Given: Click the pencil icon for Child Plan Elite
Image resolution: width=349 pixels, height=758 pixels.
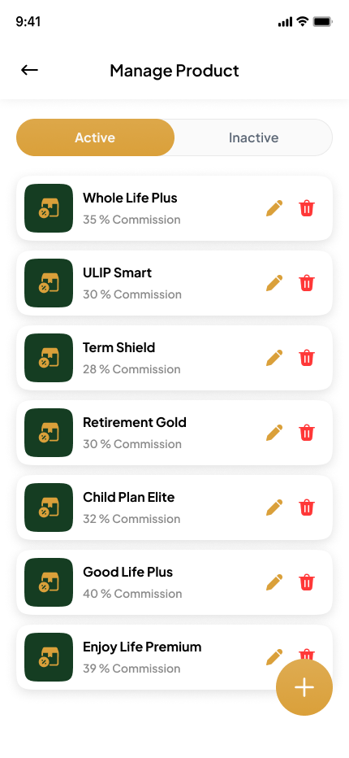Looking at the screenshot, I should [x=274, y=508].
